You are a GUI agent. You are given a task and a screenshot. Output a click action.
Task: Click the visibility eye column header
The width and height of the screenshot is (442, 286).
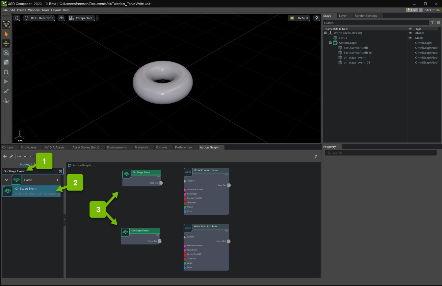pos(410,29)
